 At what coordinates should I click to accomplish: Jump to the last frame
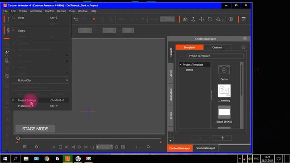click(x=86, y=147)
